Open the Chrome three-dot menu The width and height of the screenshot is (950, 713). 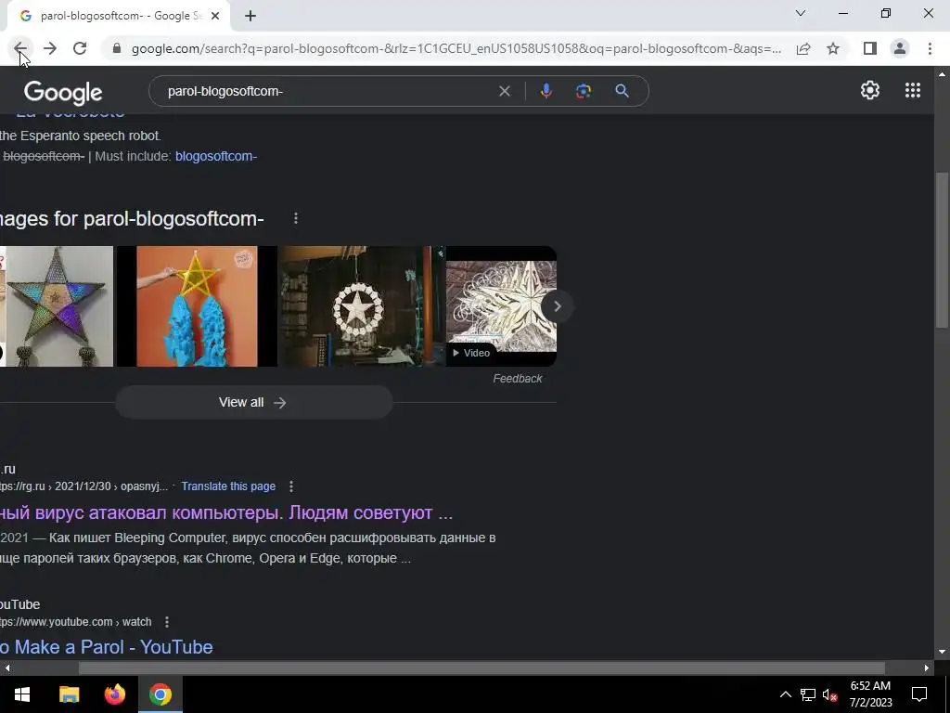(930, 48)
